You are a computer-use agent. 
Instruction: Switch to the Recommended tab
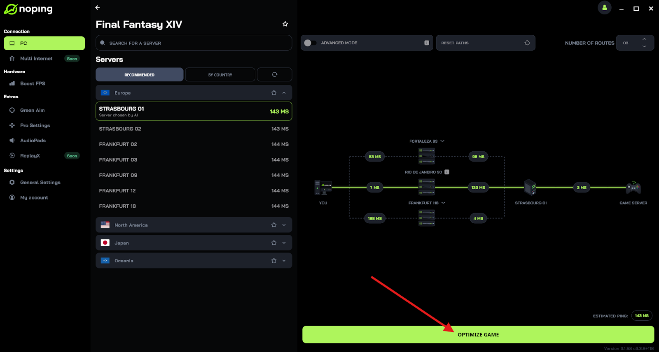[x=140, y=74]
